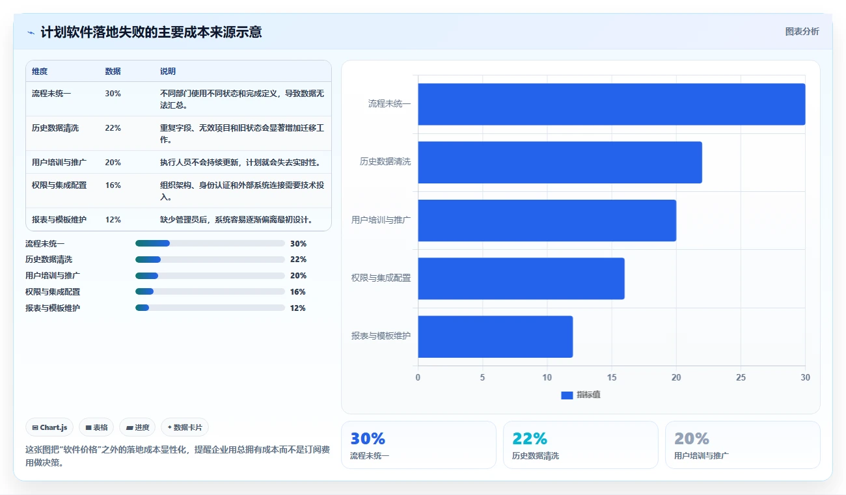Viewport: 846px width, 495px height.
Task: Click the 12% value in the table
Action: pos(113,220)
